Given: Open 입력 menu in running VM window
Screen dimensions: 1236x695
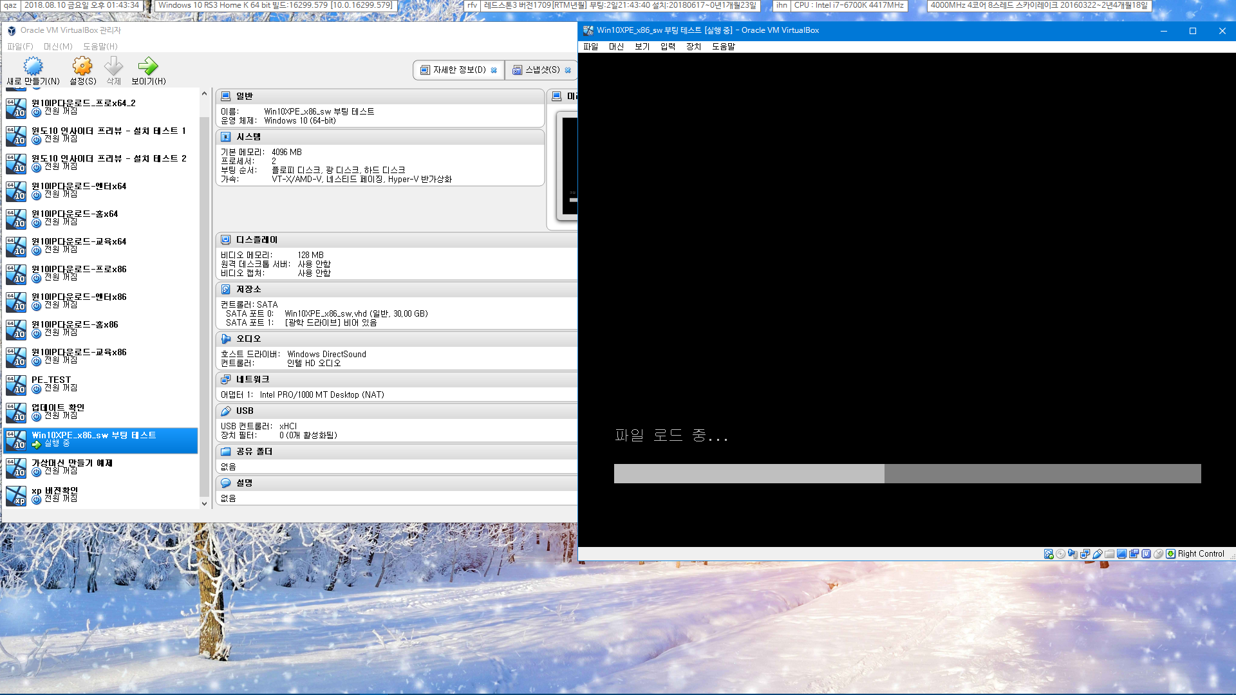Looking at the screenshot, I should [x=668, y=46].
